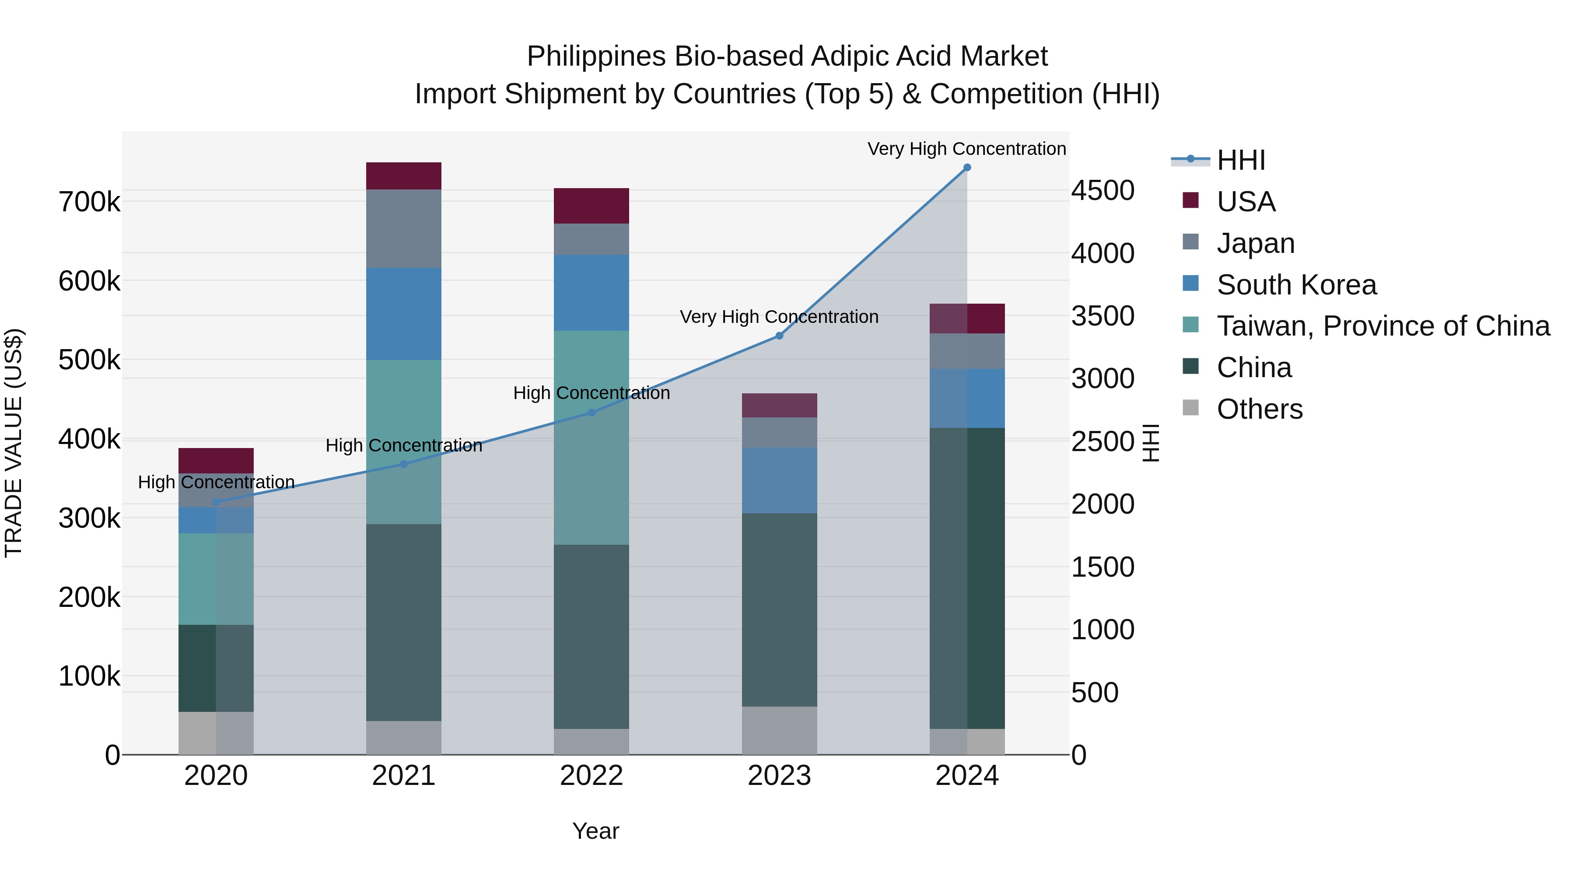Click the 2020 High Concentration annotation
Viewport: 1575px width, 886px height.
pos(216,483)
